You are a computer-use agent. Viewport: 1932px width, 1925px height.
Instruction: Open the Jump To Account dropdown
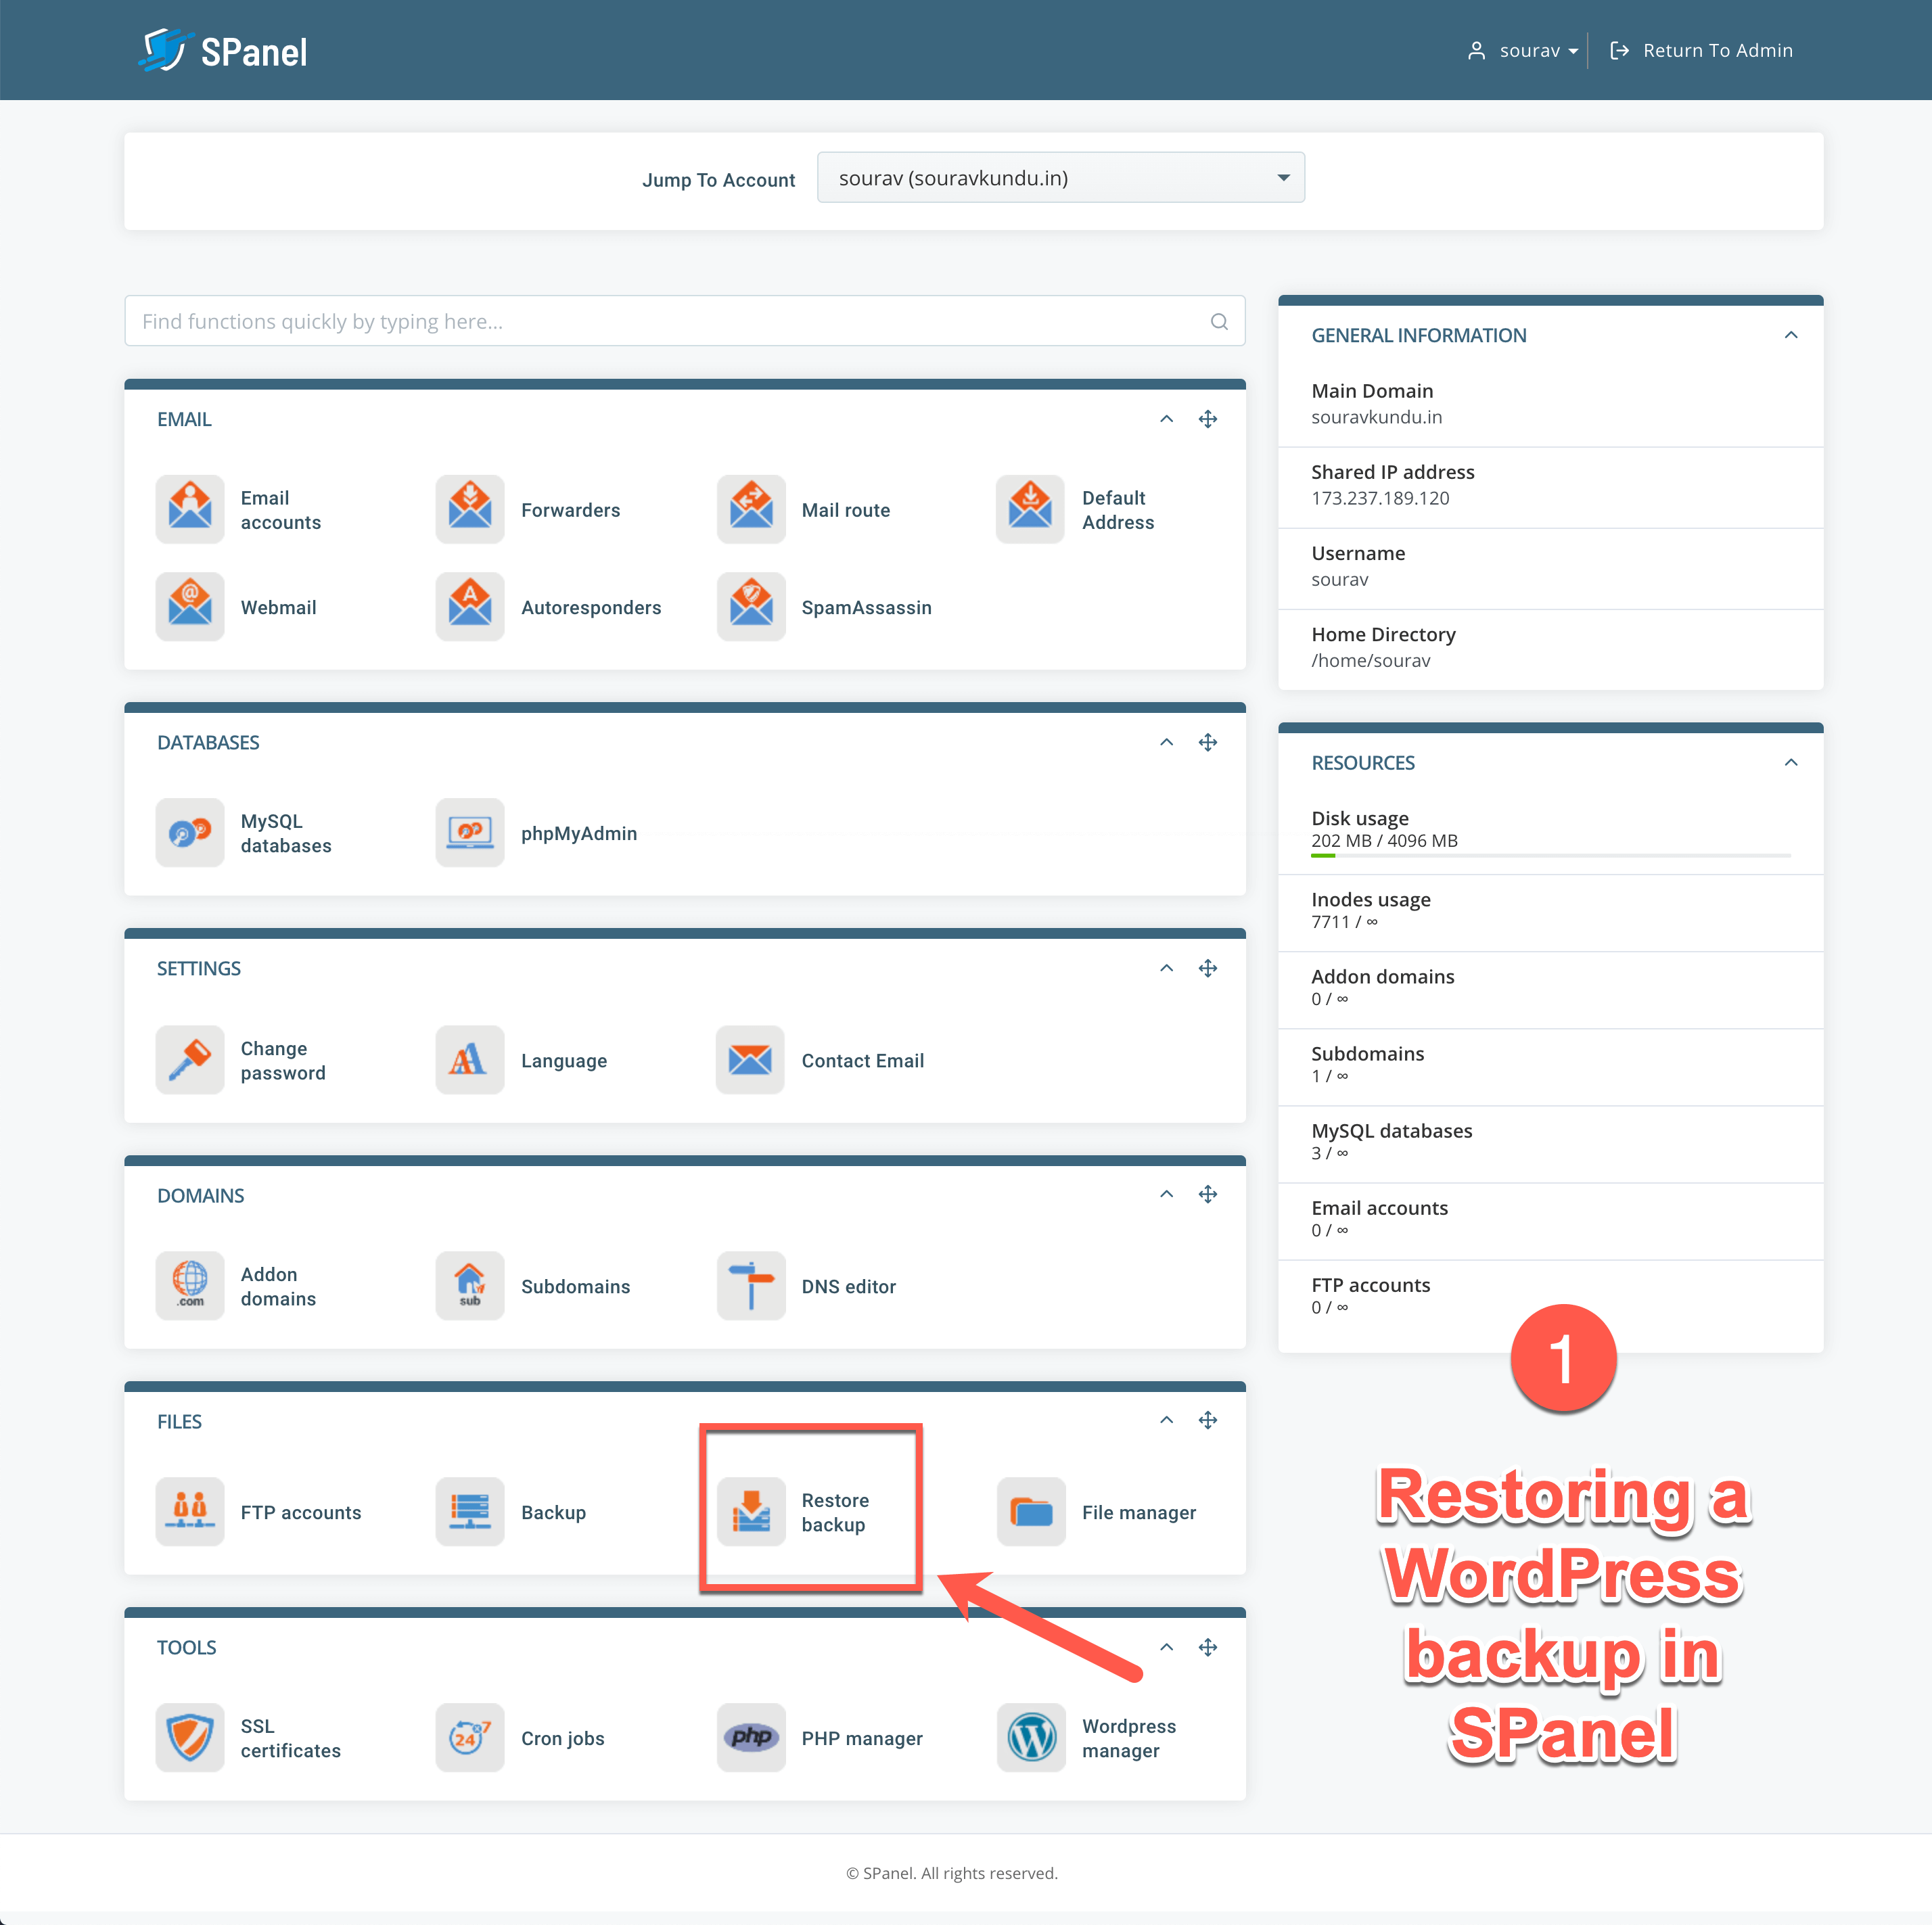[1061, 178]
